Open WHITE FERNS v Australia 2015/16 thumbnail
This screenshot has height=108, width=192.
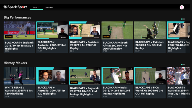point(19,76)
